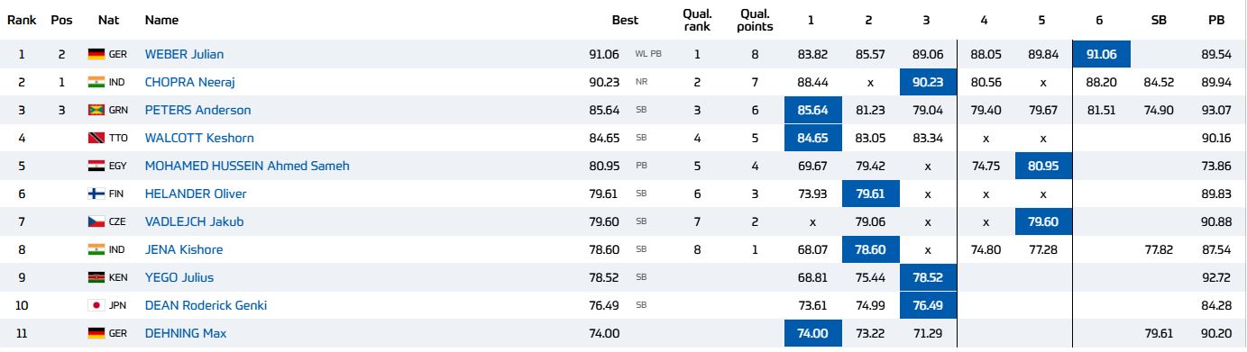Click the Czech flag near VADLEJCH Jakub
This screenshot has height=352, width=1247.
[96, 221]
